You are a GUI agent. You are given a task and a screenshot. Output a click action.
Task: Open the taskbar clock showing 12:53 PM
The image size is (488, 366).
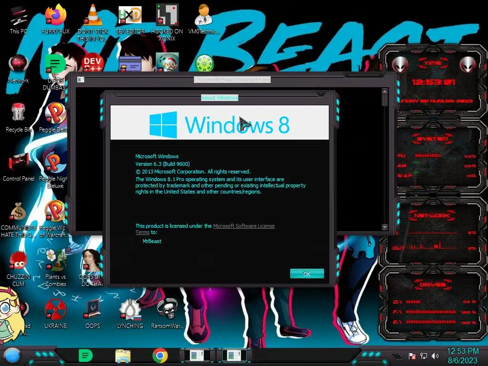462,356
